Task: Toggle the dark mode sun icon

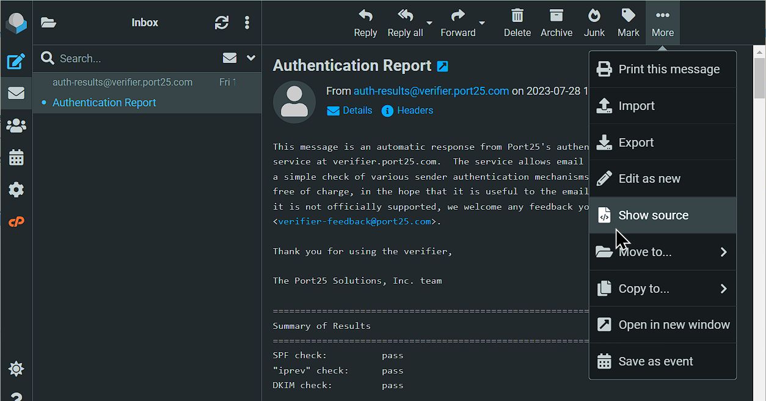Action: [16, 369]
